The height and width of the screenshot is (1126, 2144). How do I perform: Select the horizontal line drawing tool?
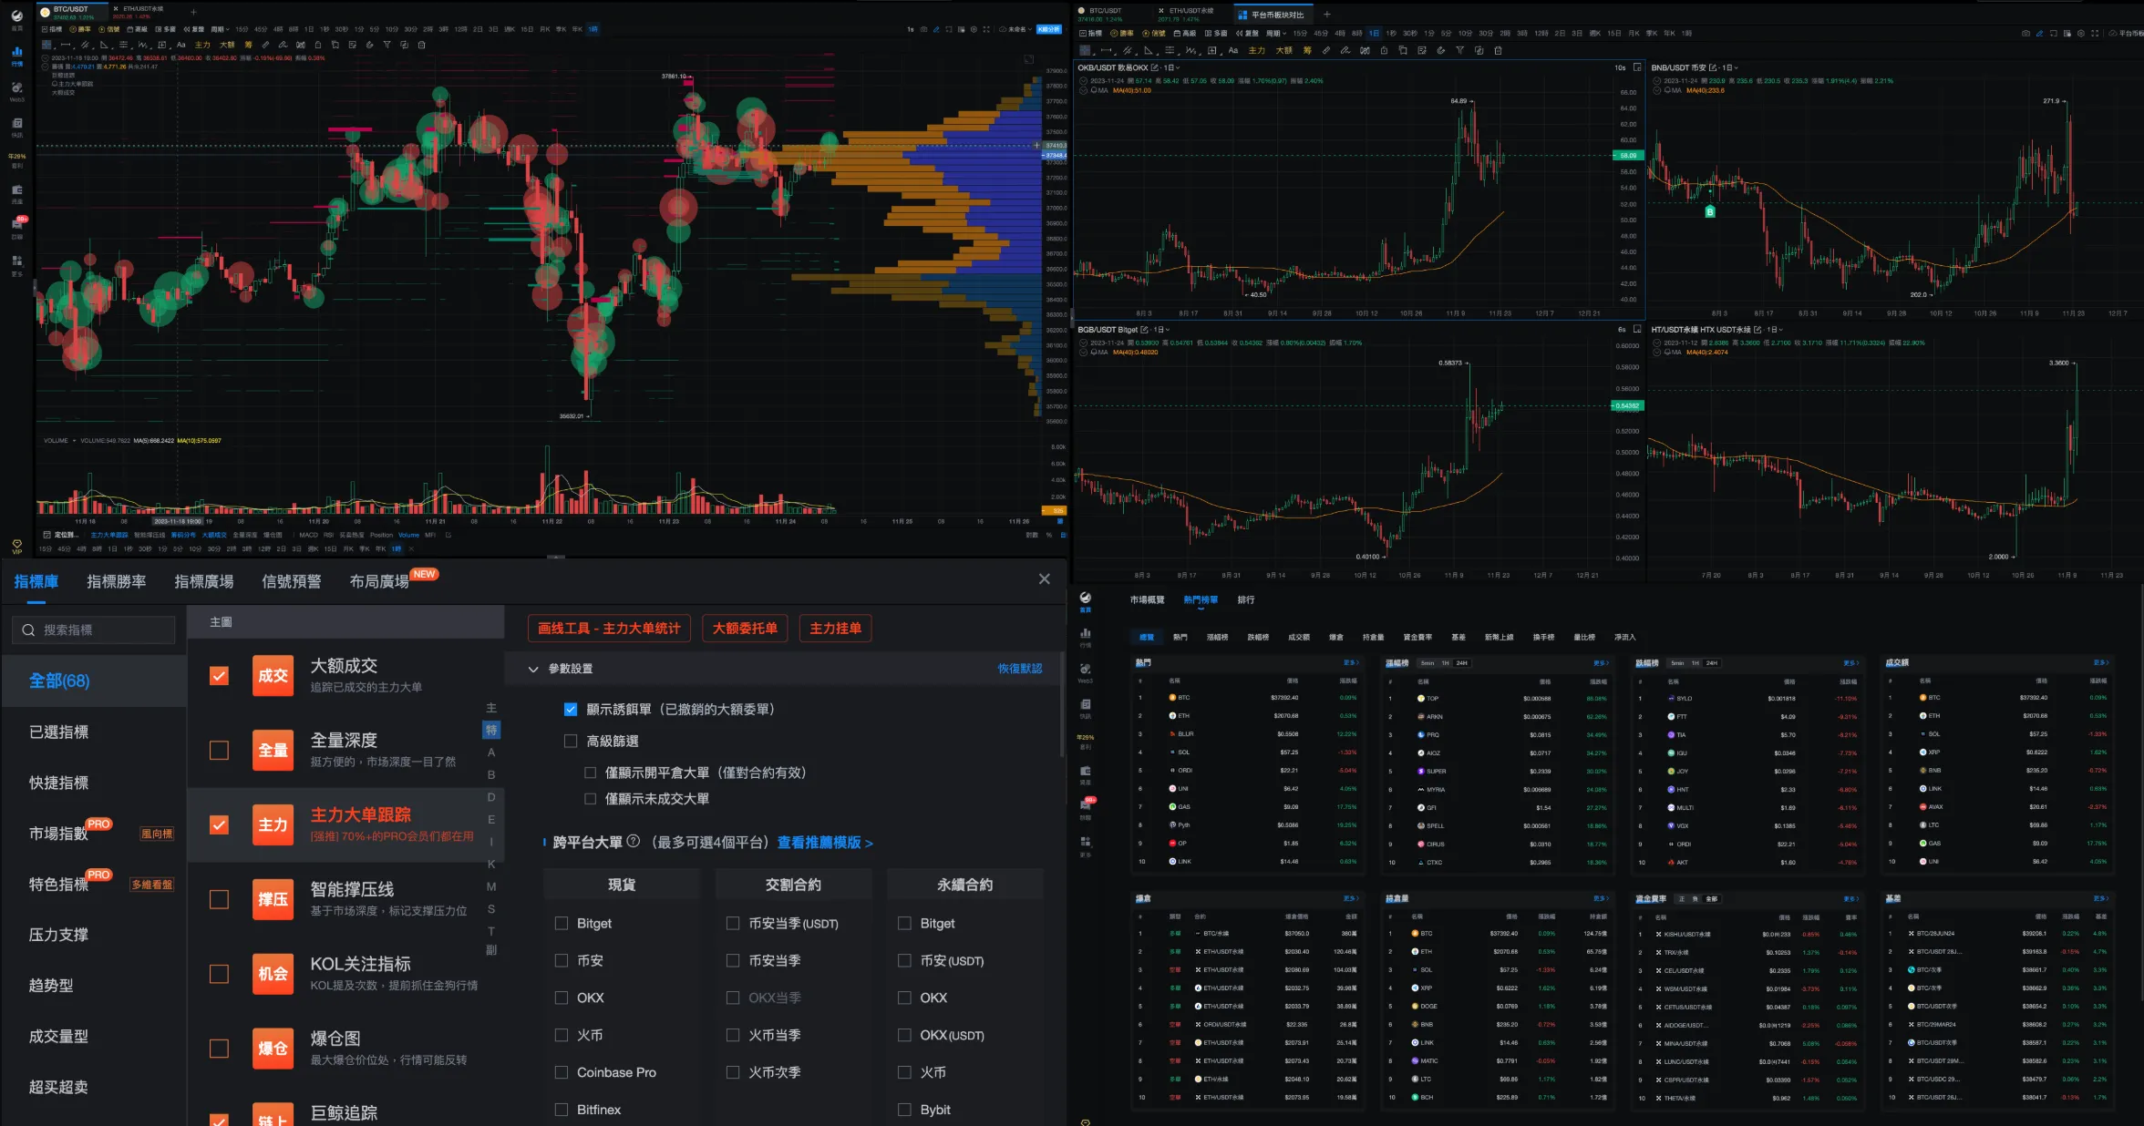tap(66, 44)
